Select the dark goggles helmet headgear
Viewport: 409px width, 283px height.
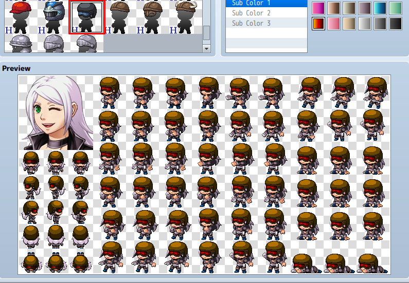coord(87,17)
